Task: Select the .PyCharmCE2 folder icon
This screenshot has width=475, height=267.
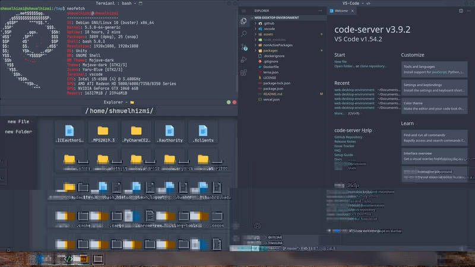Action: coord(137,131)
